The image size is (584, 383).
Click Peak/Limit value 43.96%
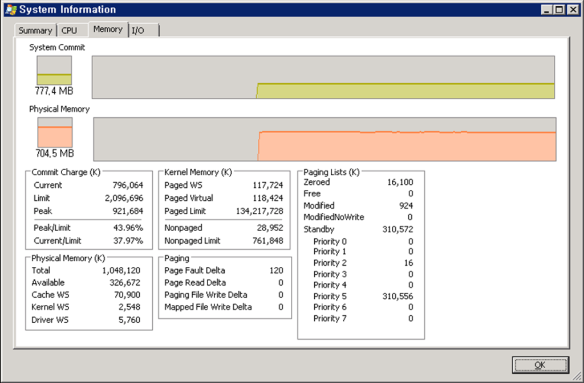click(x=128, y=228)
